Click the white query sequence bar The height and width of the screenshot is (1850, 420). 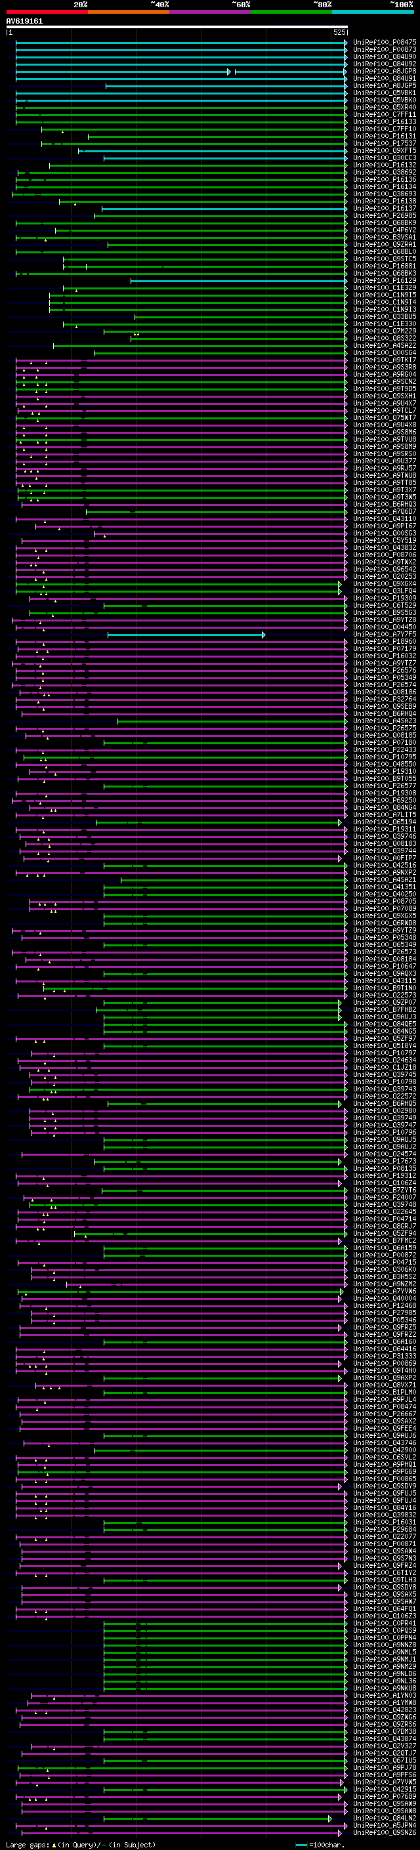coord(177,26)
